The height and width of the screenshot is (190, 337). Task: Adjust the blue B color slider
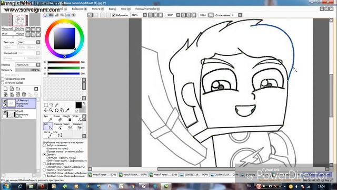[x=64, y=73]
